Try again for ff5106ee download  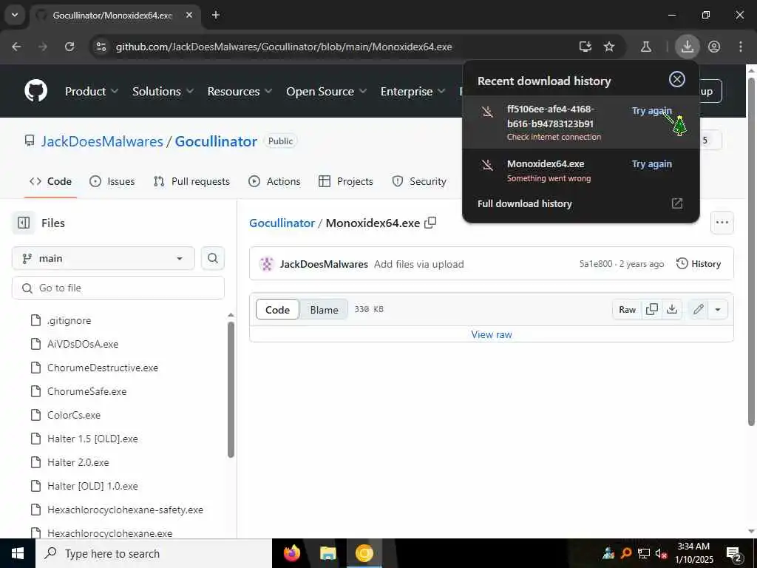pyautogui.click(x=652, y=111)
